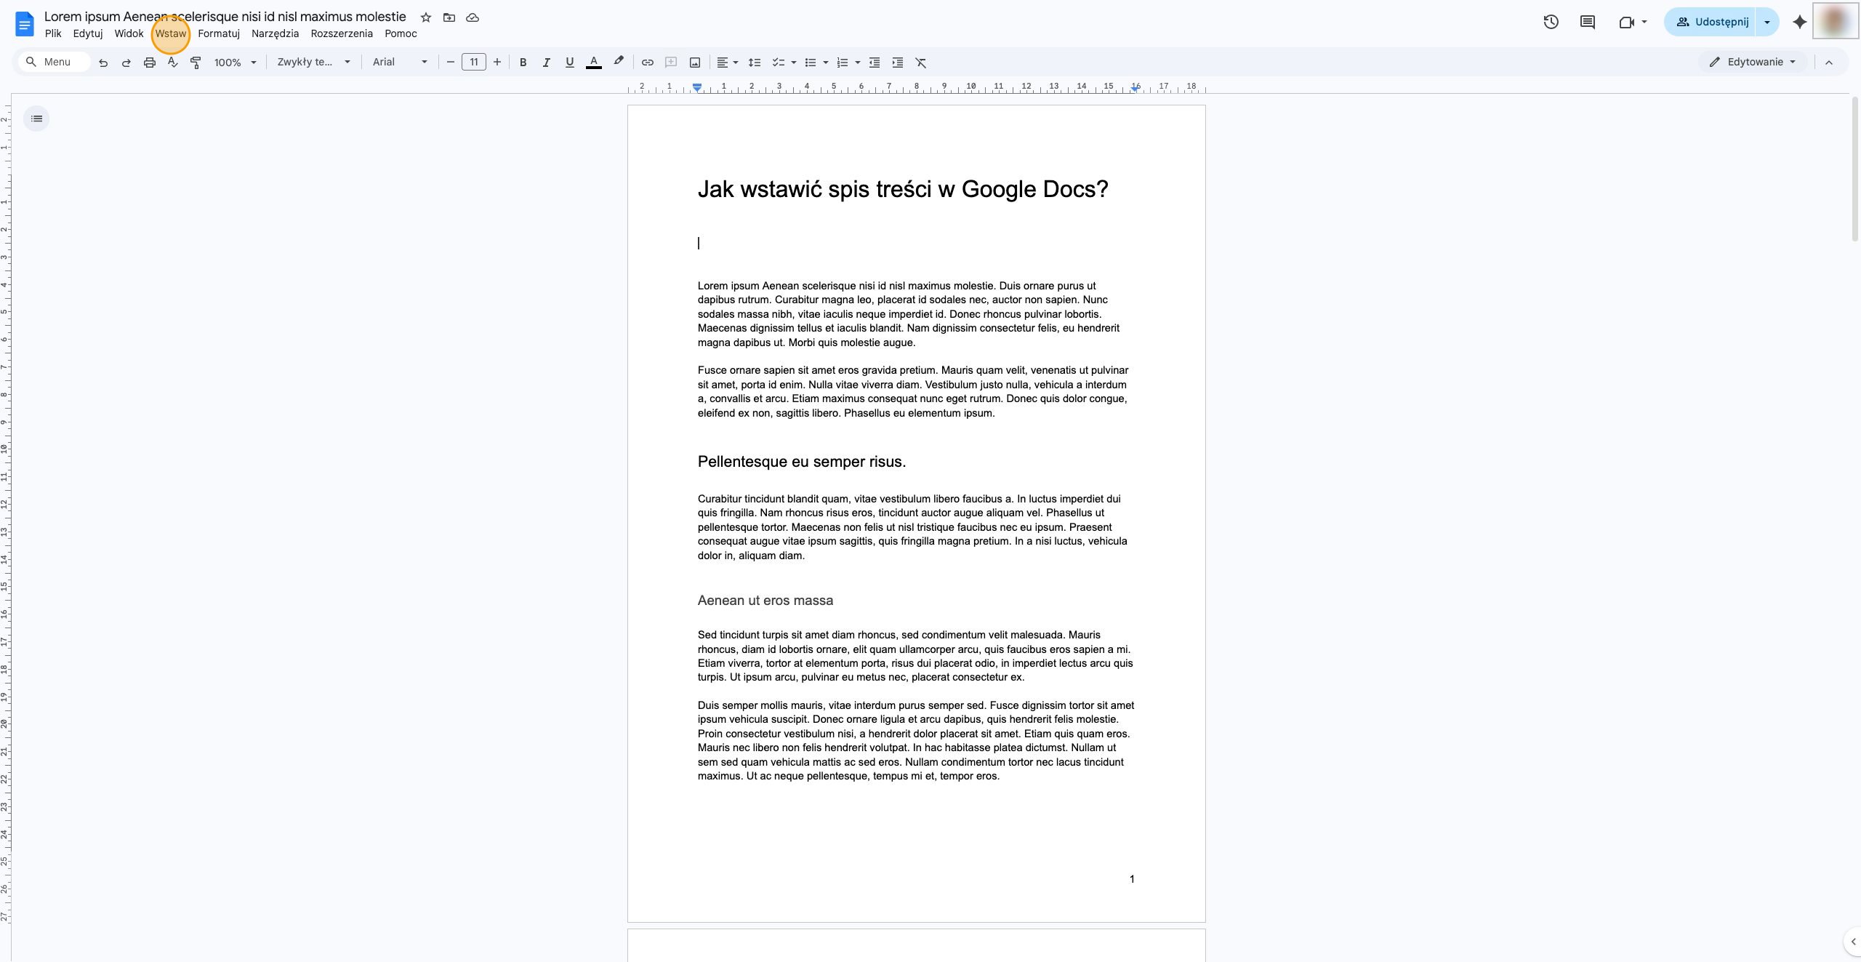Toggle underline formatting
The width and height of the screenshot is (1861, 962).
[x=569, y=63]
